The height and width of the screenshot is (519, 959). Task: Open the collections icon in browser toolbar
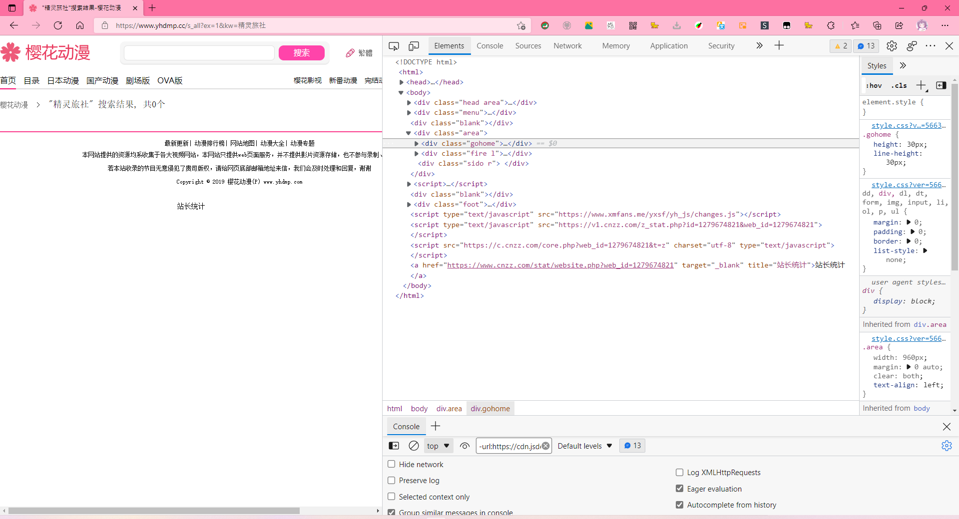[x=877, y=25]
